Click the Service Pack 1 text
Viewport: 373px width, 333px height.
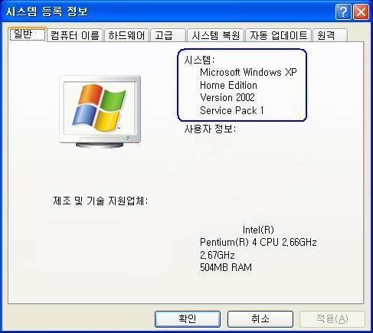[231, 110]
